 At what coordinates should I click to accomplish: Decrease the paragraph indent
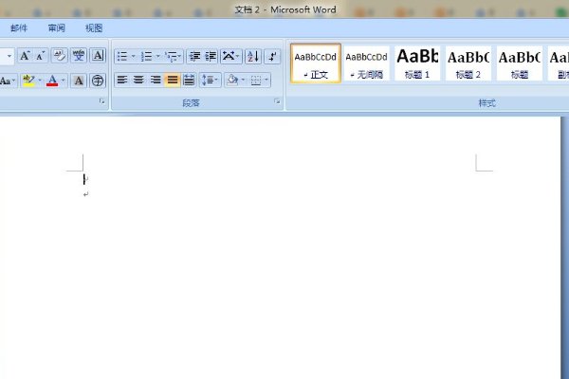tap(193, 56)
